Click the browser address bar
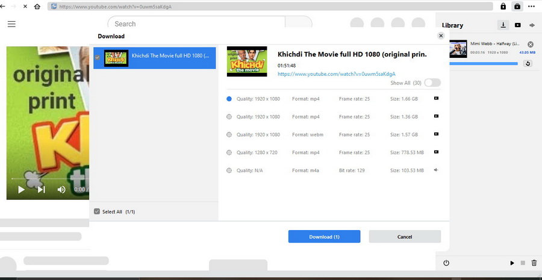542x280 pixels. [270, 6]
